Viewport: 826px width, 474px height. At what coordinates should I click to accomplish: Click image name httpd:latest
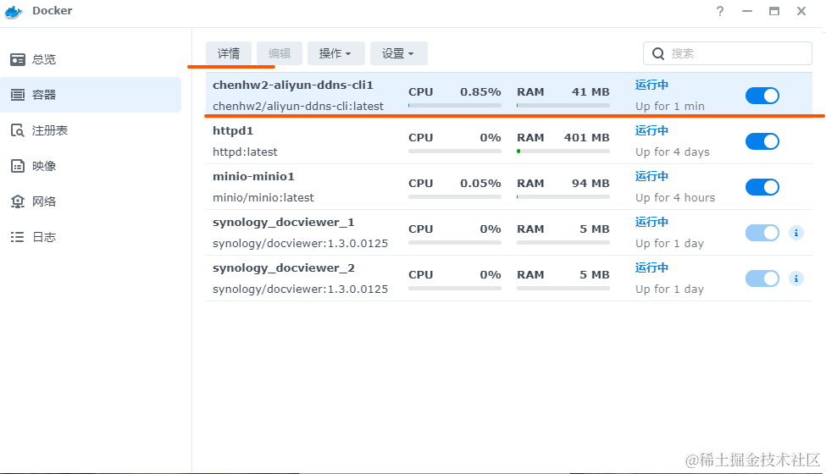245,152
